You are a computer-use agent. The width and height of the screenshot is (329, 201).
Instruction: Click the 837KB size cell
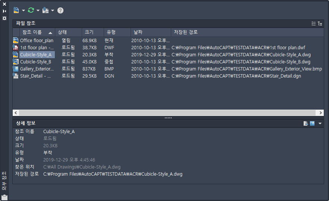[89, 69]
